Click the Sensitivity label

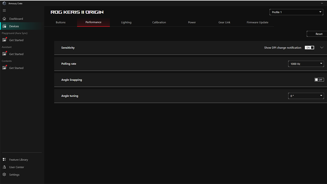click(x=68, y=48)
